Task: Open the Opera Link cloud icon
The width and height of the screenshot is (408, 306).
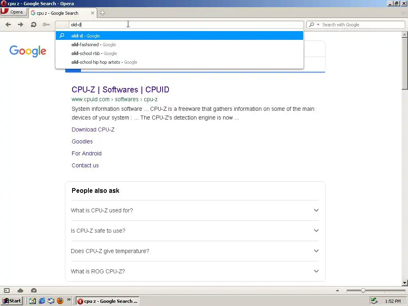Action: (20, 290)
